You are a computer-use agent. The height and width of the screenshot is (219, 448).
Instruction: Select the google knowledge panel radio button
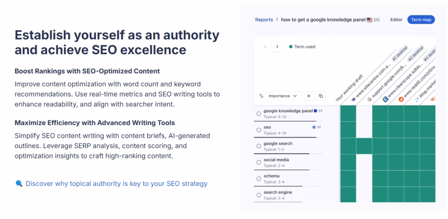(x=259, y=113)
